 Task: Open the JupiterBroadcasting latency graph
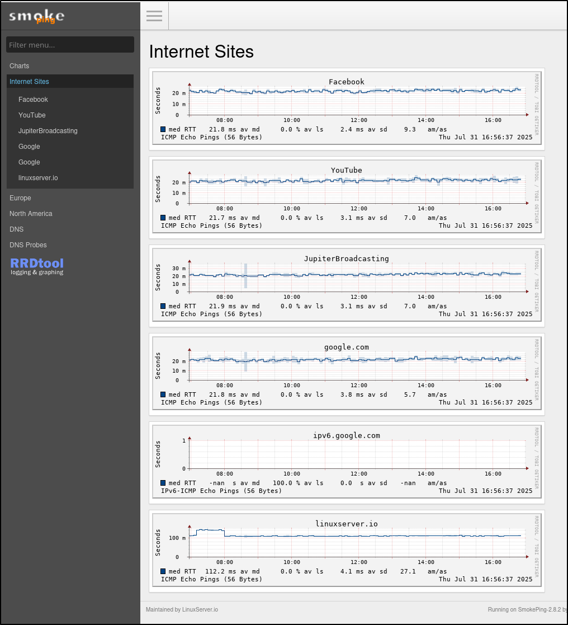347,285
